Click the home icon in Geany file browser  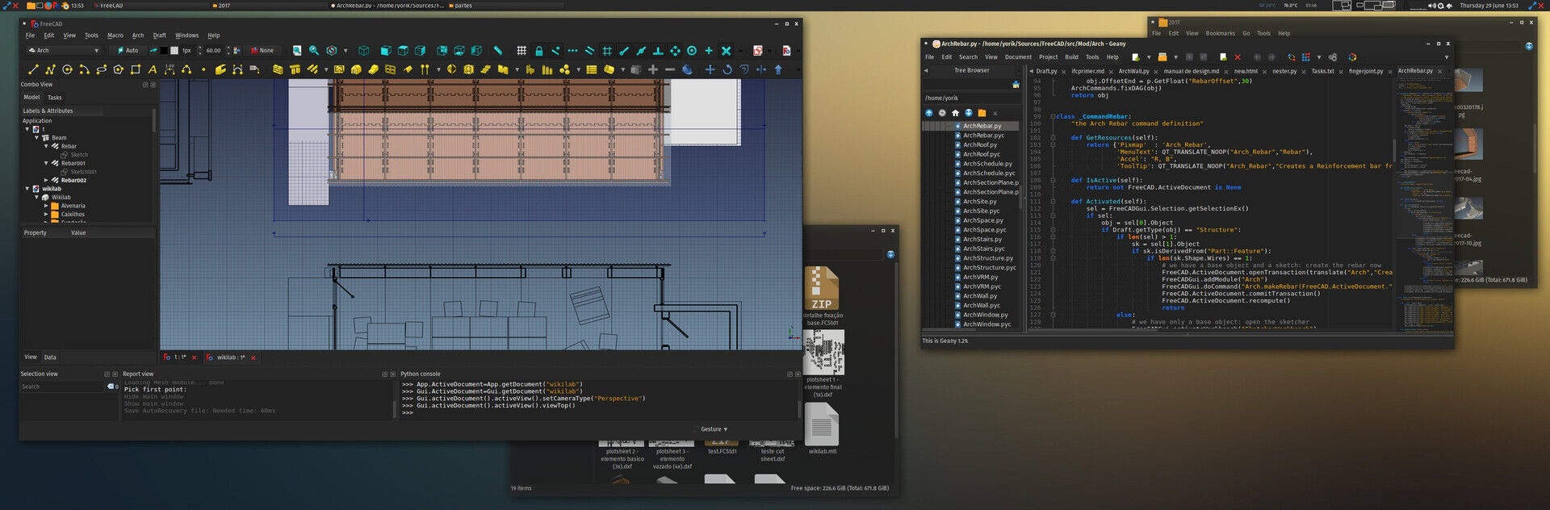955,113
